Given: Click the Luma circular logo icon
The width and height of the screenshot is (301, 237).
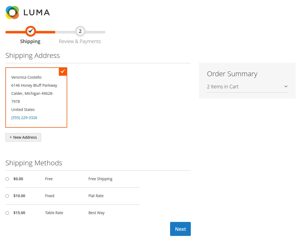Looking at the screenshot, I should 12,12.
